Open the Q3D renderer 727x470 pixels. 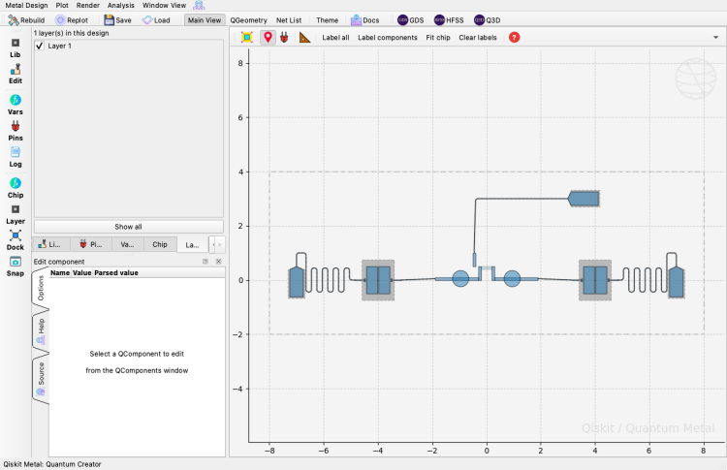point(488,20)
